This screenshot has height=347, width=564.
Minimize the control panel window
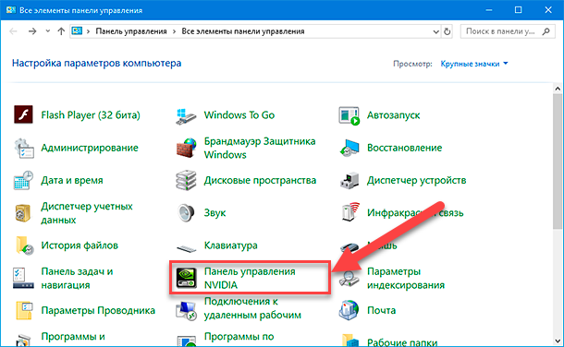click(x=488, y=10)
